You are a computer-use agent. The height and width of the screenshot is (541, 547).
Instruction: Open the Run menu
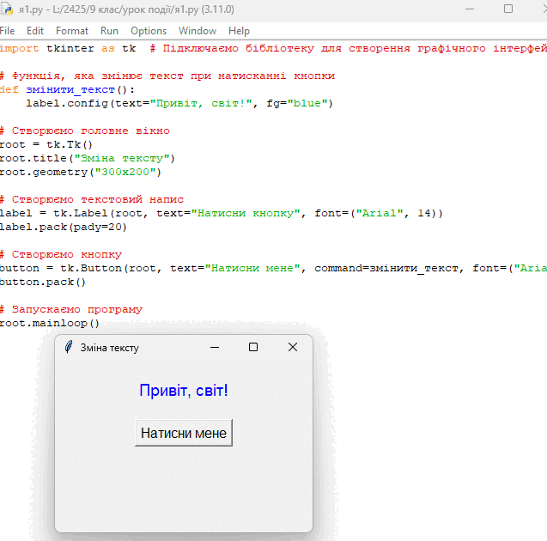[109, 31]
